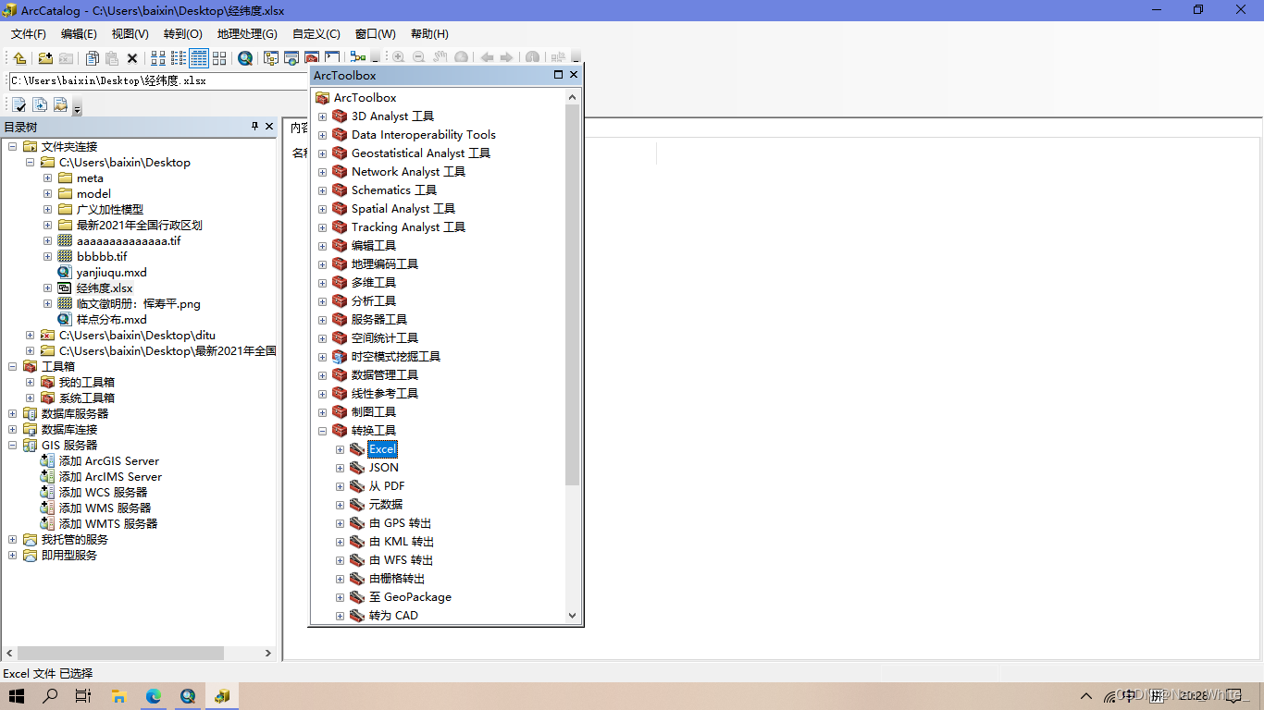Open 地理处理(G) menu

(247, 34)
